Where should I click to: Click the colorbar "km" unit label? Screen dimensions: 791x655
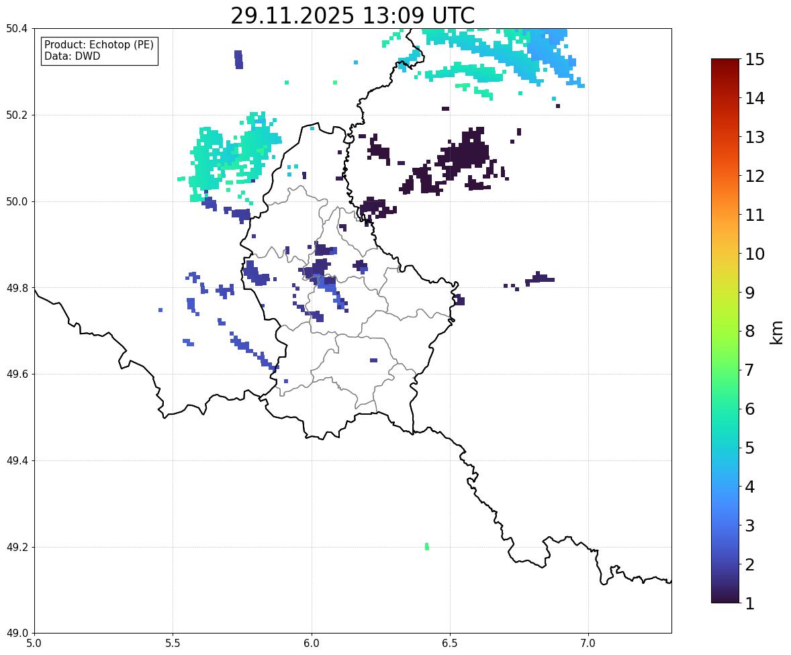click(x=776, y=332)
